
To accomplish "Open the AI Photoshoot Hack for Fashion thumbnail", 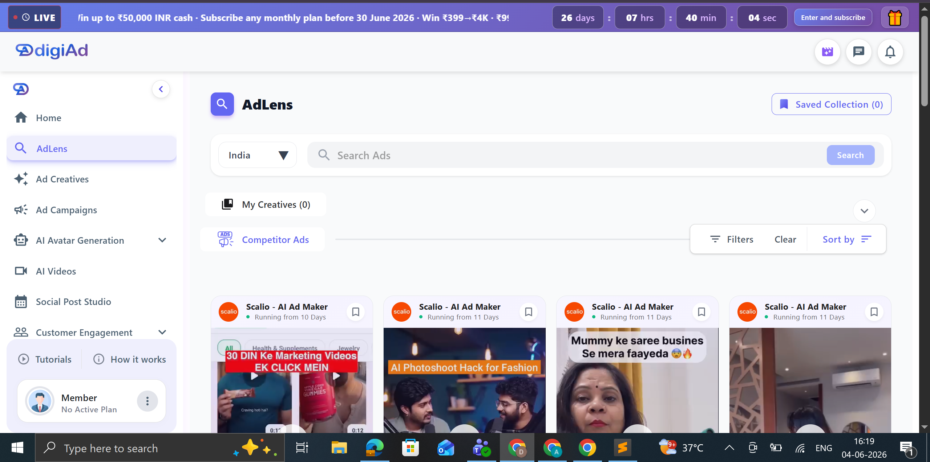I will [465, 380].
